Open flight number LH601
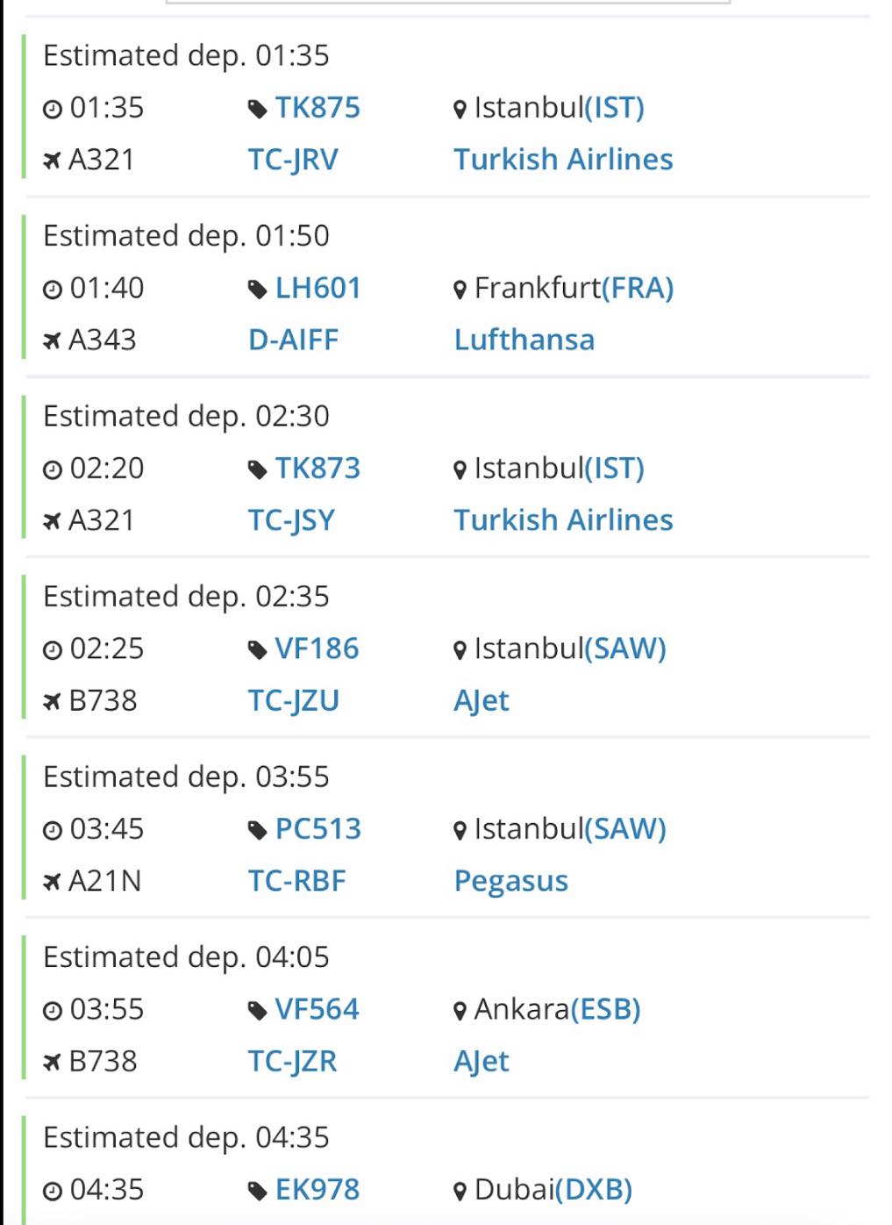 (318, 288)
